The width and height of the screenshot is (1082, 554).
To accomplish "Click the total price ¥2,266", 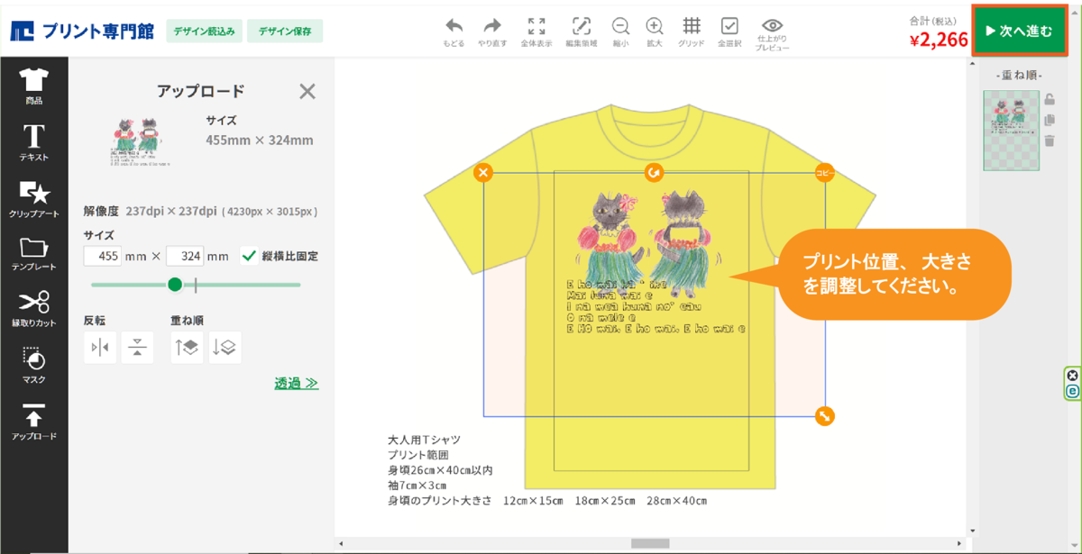I will click(939, 40).
